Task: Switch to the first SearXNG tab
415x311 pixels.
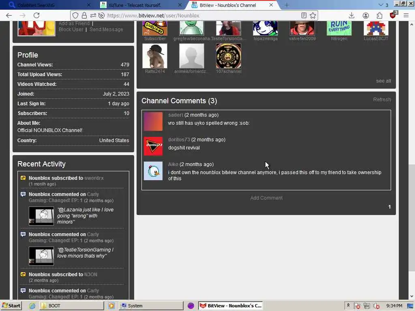Action: (x=49, y=5)
